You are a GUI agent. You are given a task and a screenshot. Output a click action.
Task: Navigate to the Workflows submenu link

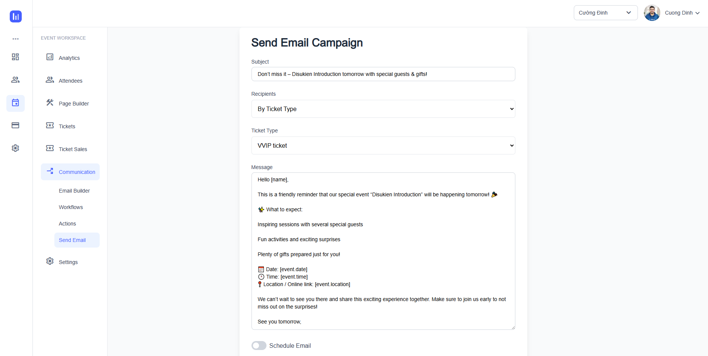(x=71, y=207)
